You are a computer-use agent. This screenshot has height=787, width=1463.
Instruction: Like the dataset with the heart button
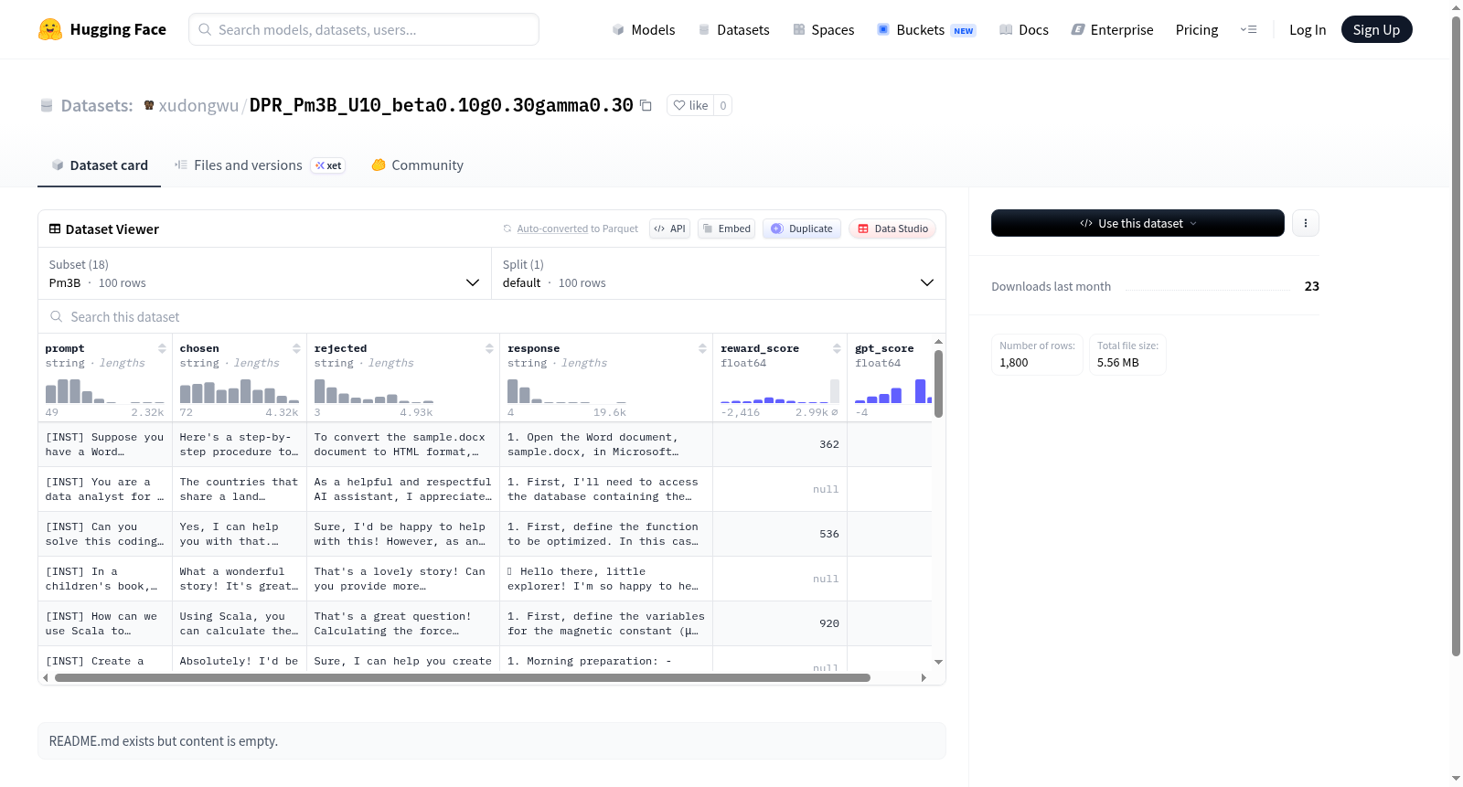[x=690, y=105]
